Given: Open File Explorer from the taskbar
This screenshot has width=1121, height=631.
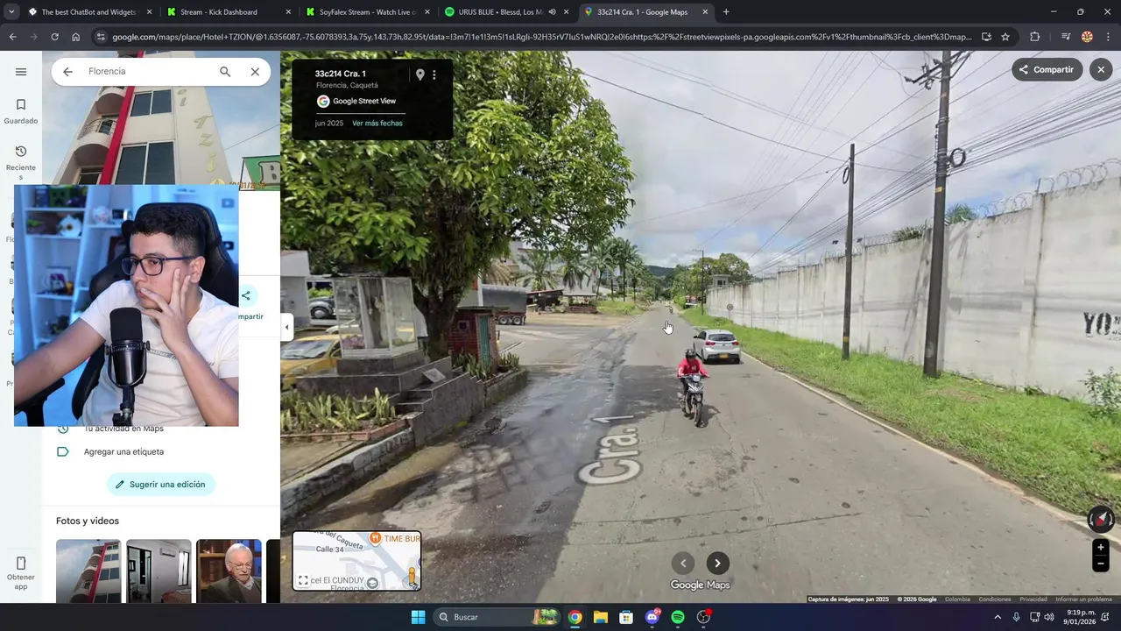Looking at the screenshot, I should click(601, 617).
